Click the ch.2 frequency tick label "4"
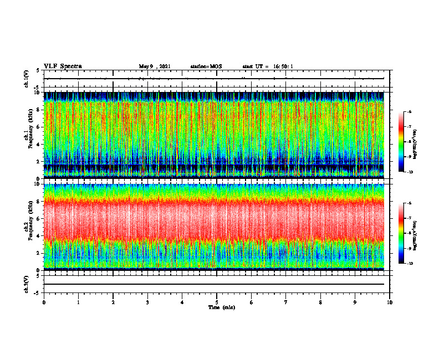 coord(39,236)
